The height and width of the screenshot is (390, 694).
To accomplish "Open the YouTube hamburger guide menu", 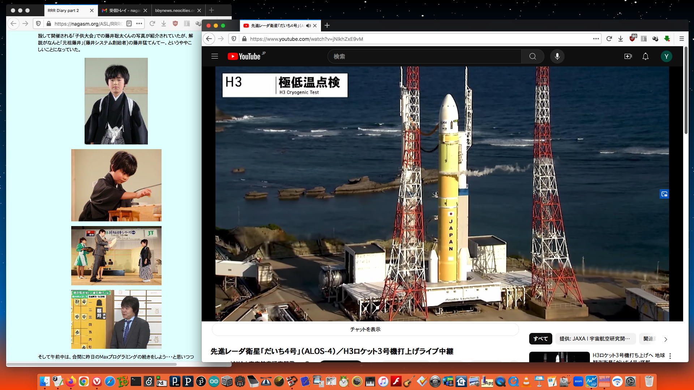I will click(x=215, y=56).
